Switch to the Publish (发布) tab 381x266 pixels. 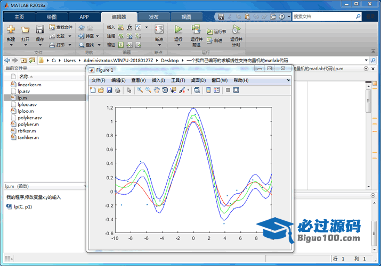pos(153,17)
